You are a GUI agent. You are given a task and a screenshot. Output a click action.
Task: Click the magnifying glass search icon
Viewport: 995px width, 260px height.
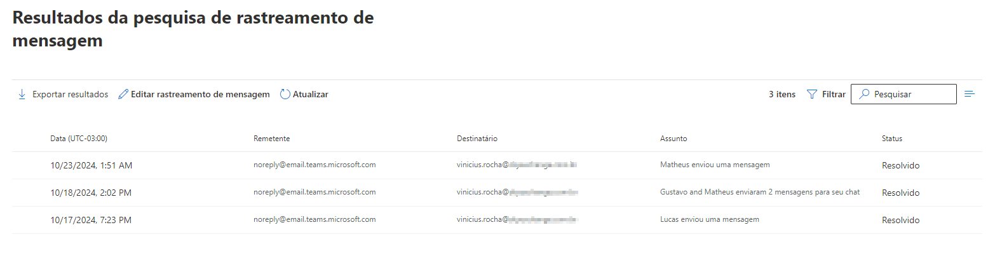pyautogui.click(x=863, y=94)
